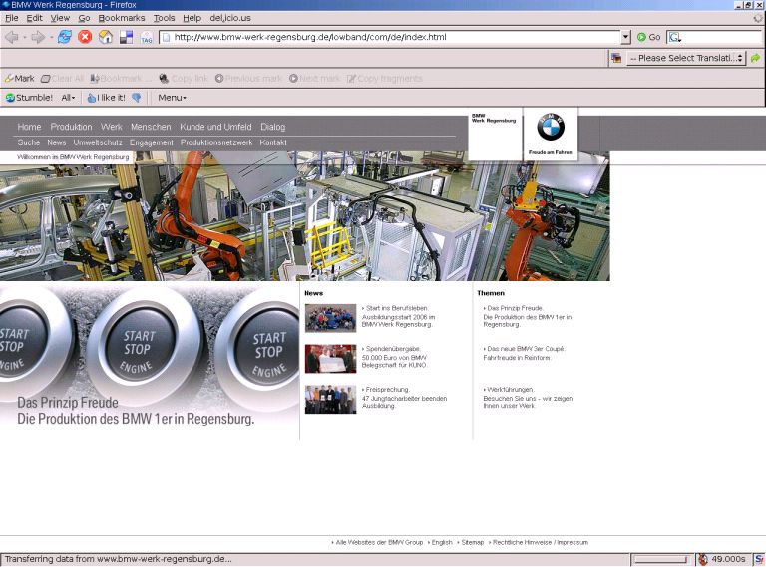This screenshot has width=766, height=567.
Task: Click the blue thumbs-down icon
Action: [x=137, y=98]
